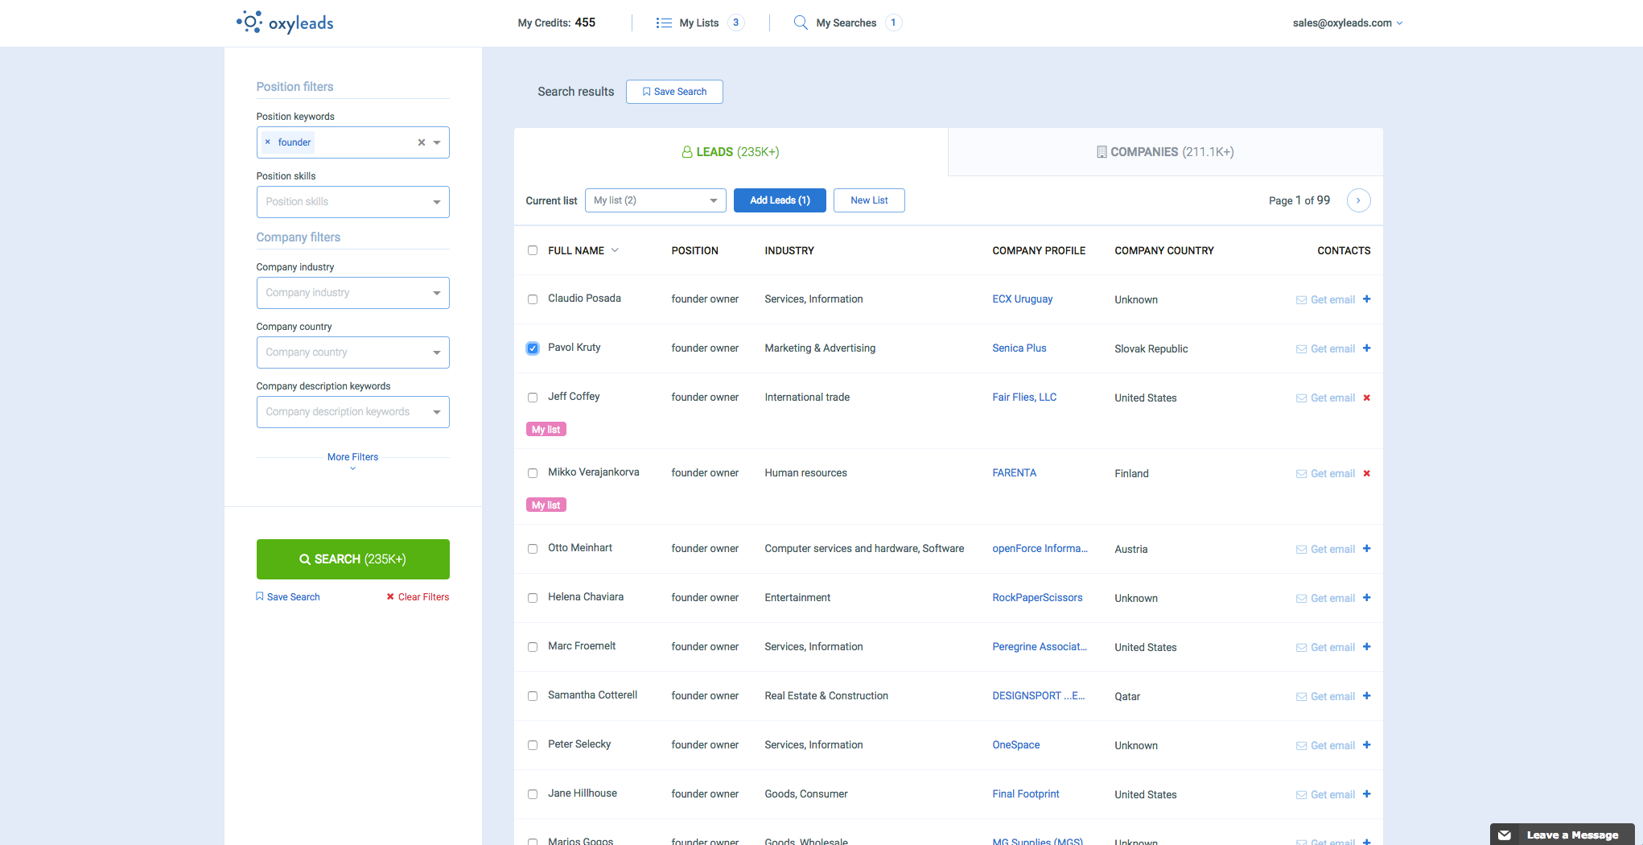The image size is (1643, 845).
Task: Check the Otto Meinhart row checkbox
Action: click(x=533, y=549)
